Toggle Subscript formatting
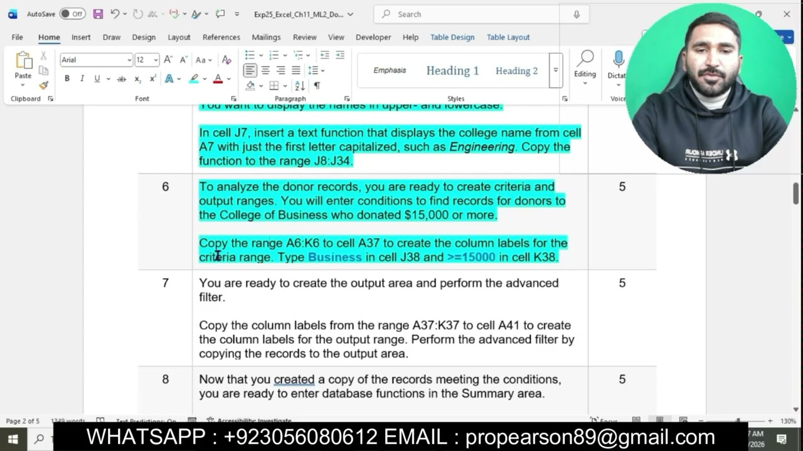Viewport: 803px width, 451px height. (x=138, y=79)
